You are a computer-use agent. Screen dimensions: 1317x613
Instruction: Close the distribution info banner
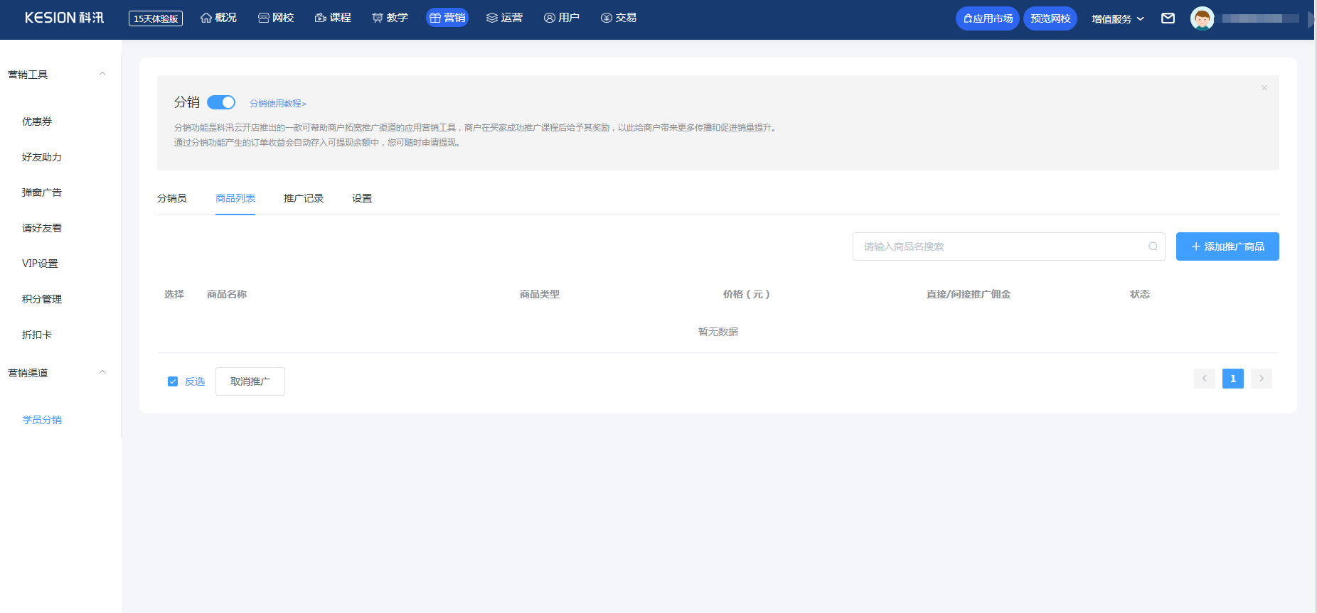coord(1264,88)
